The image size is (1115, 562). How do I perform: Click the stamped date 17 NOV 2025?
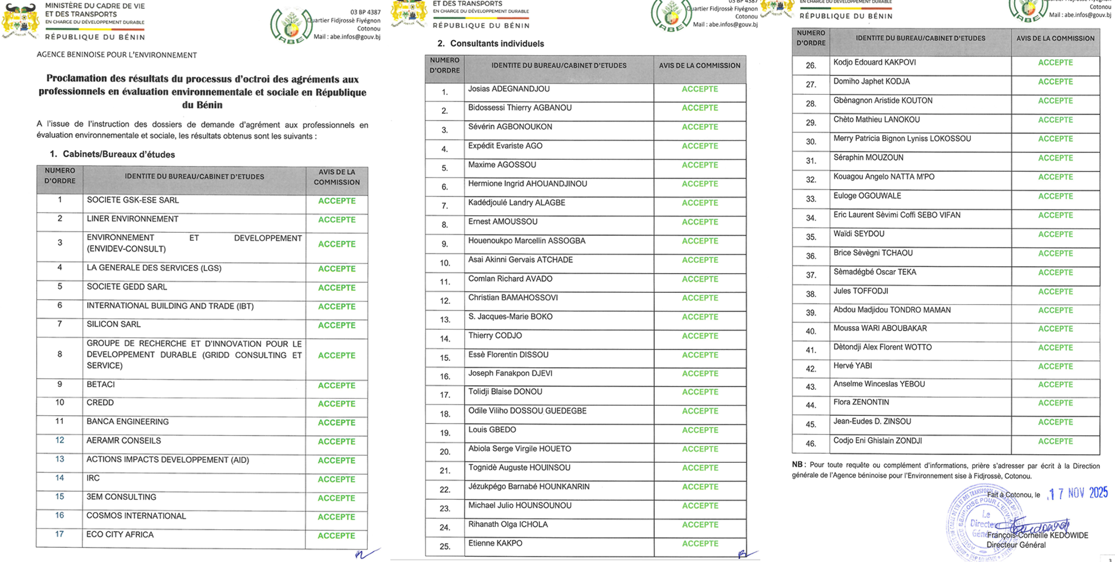click(x=1078, y=493)
